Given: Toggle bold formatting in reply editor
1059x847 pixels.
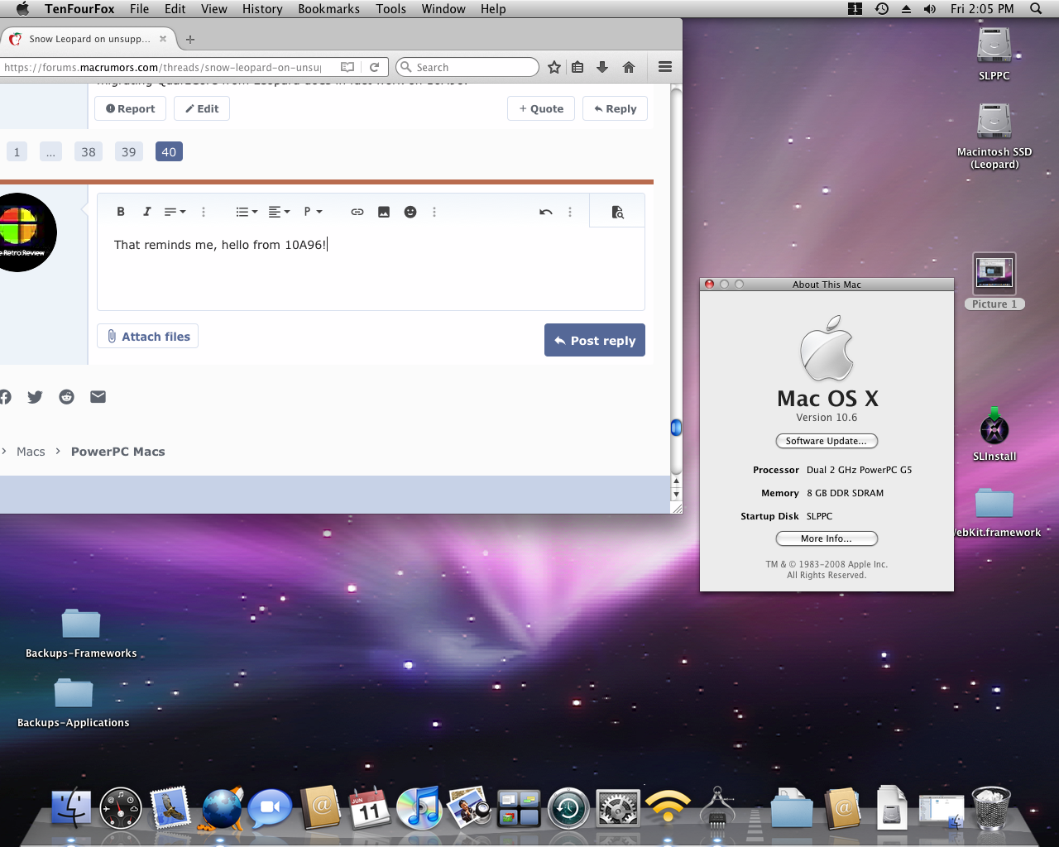Looking at the screenshot, I should 121,212.
